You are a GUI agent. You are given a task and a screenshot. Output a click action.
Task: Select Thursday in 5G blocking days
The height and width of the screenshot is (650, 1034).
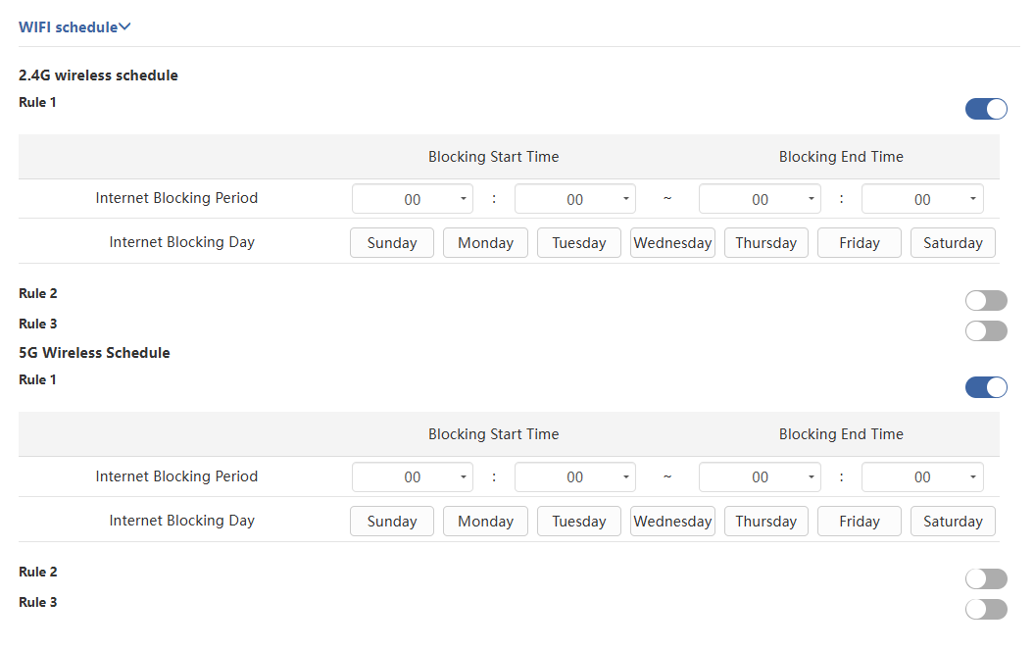pos(765,522)
